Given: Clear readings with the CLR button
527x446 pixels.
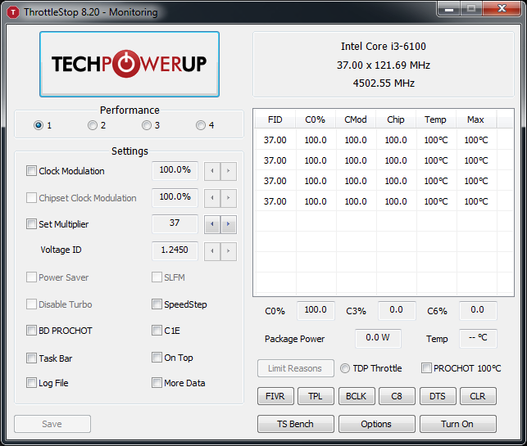Looking at the screenshot, I should point(478,396).
